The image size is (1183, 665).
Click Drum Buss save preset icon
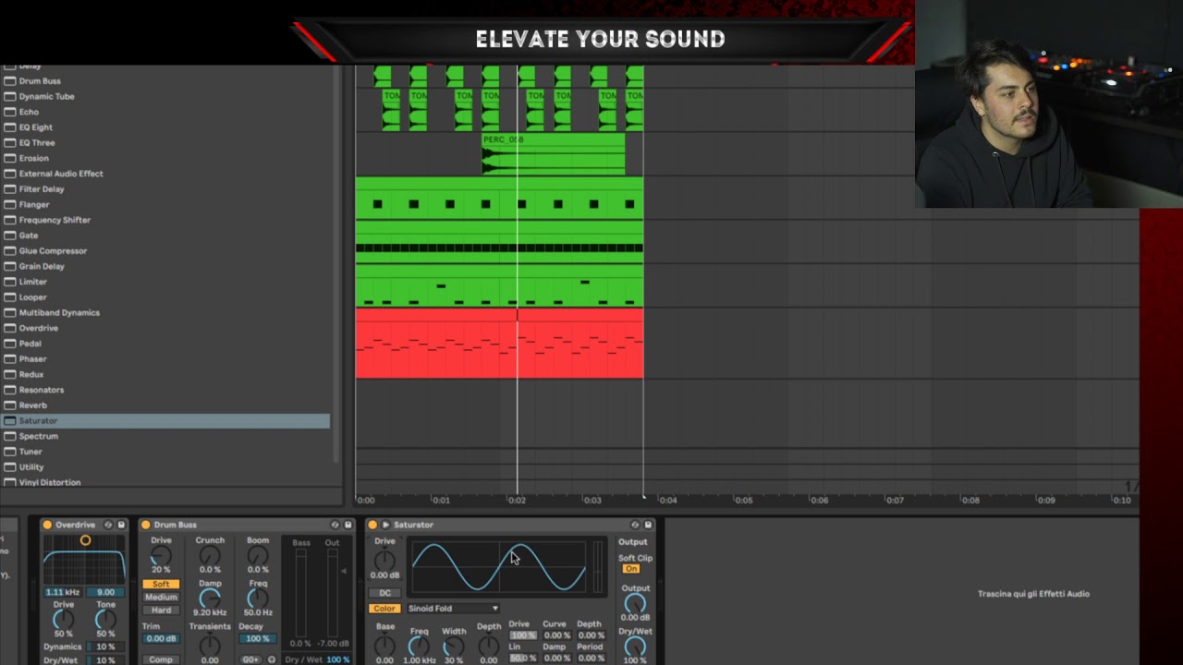click(x=348, y=525)
